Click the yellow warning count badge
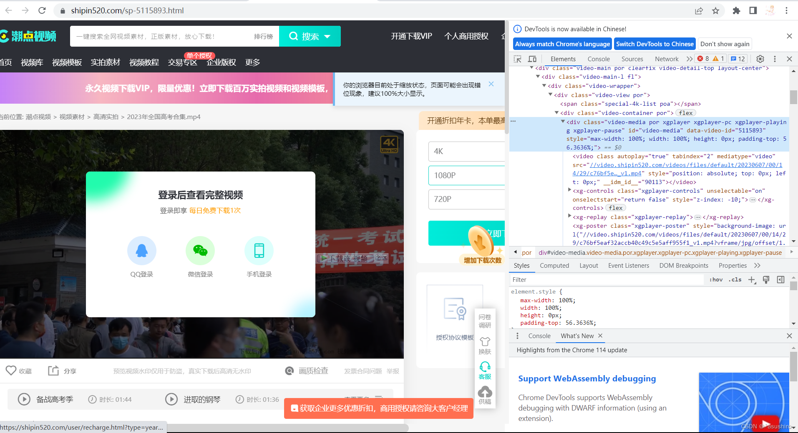This screenshot has height=433, width=798. click(719, 59)
